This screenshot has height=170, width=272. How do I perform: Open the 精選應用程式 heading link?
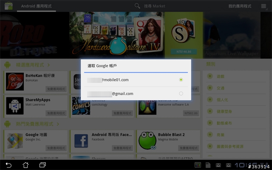[x=30, y=65]
